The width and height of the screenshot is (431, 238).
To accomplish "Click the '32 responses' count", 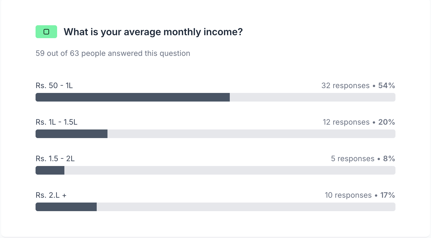I will click(345, 85).
